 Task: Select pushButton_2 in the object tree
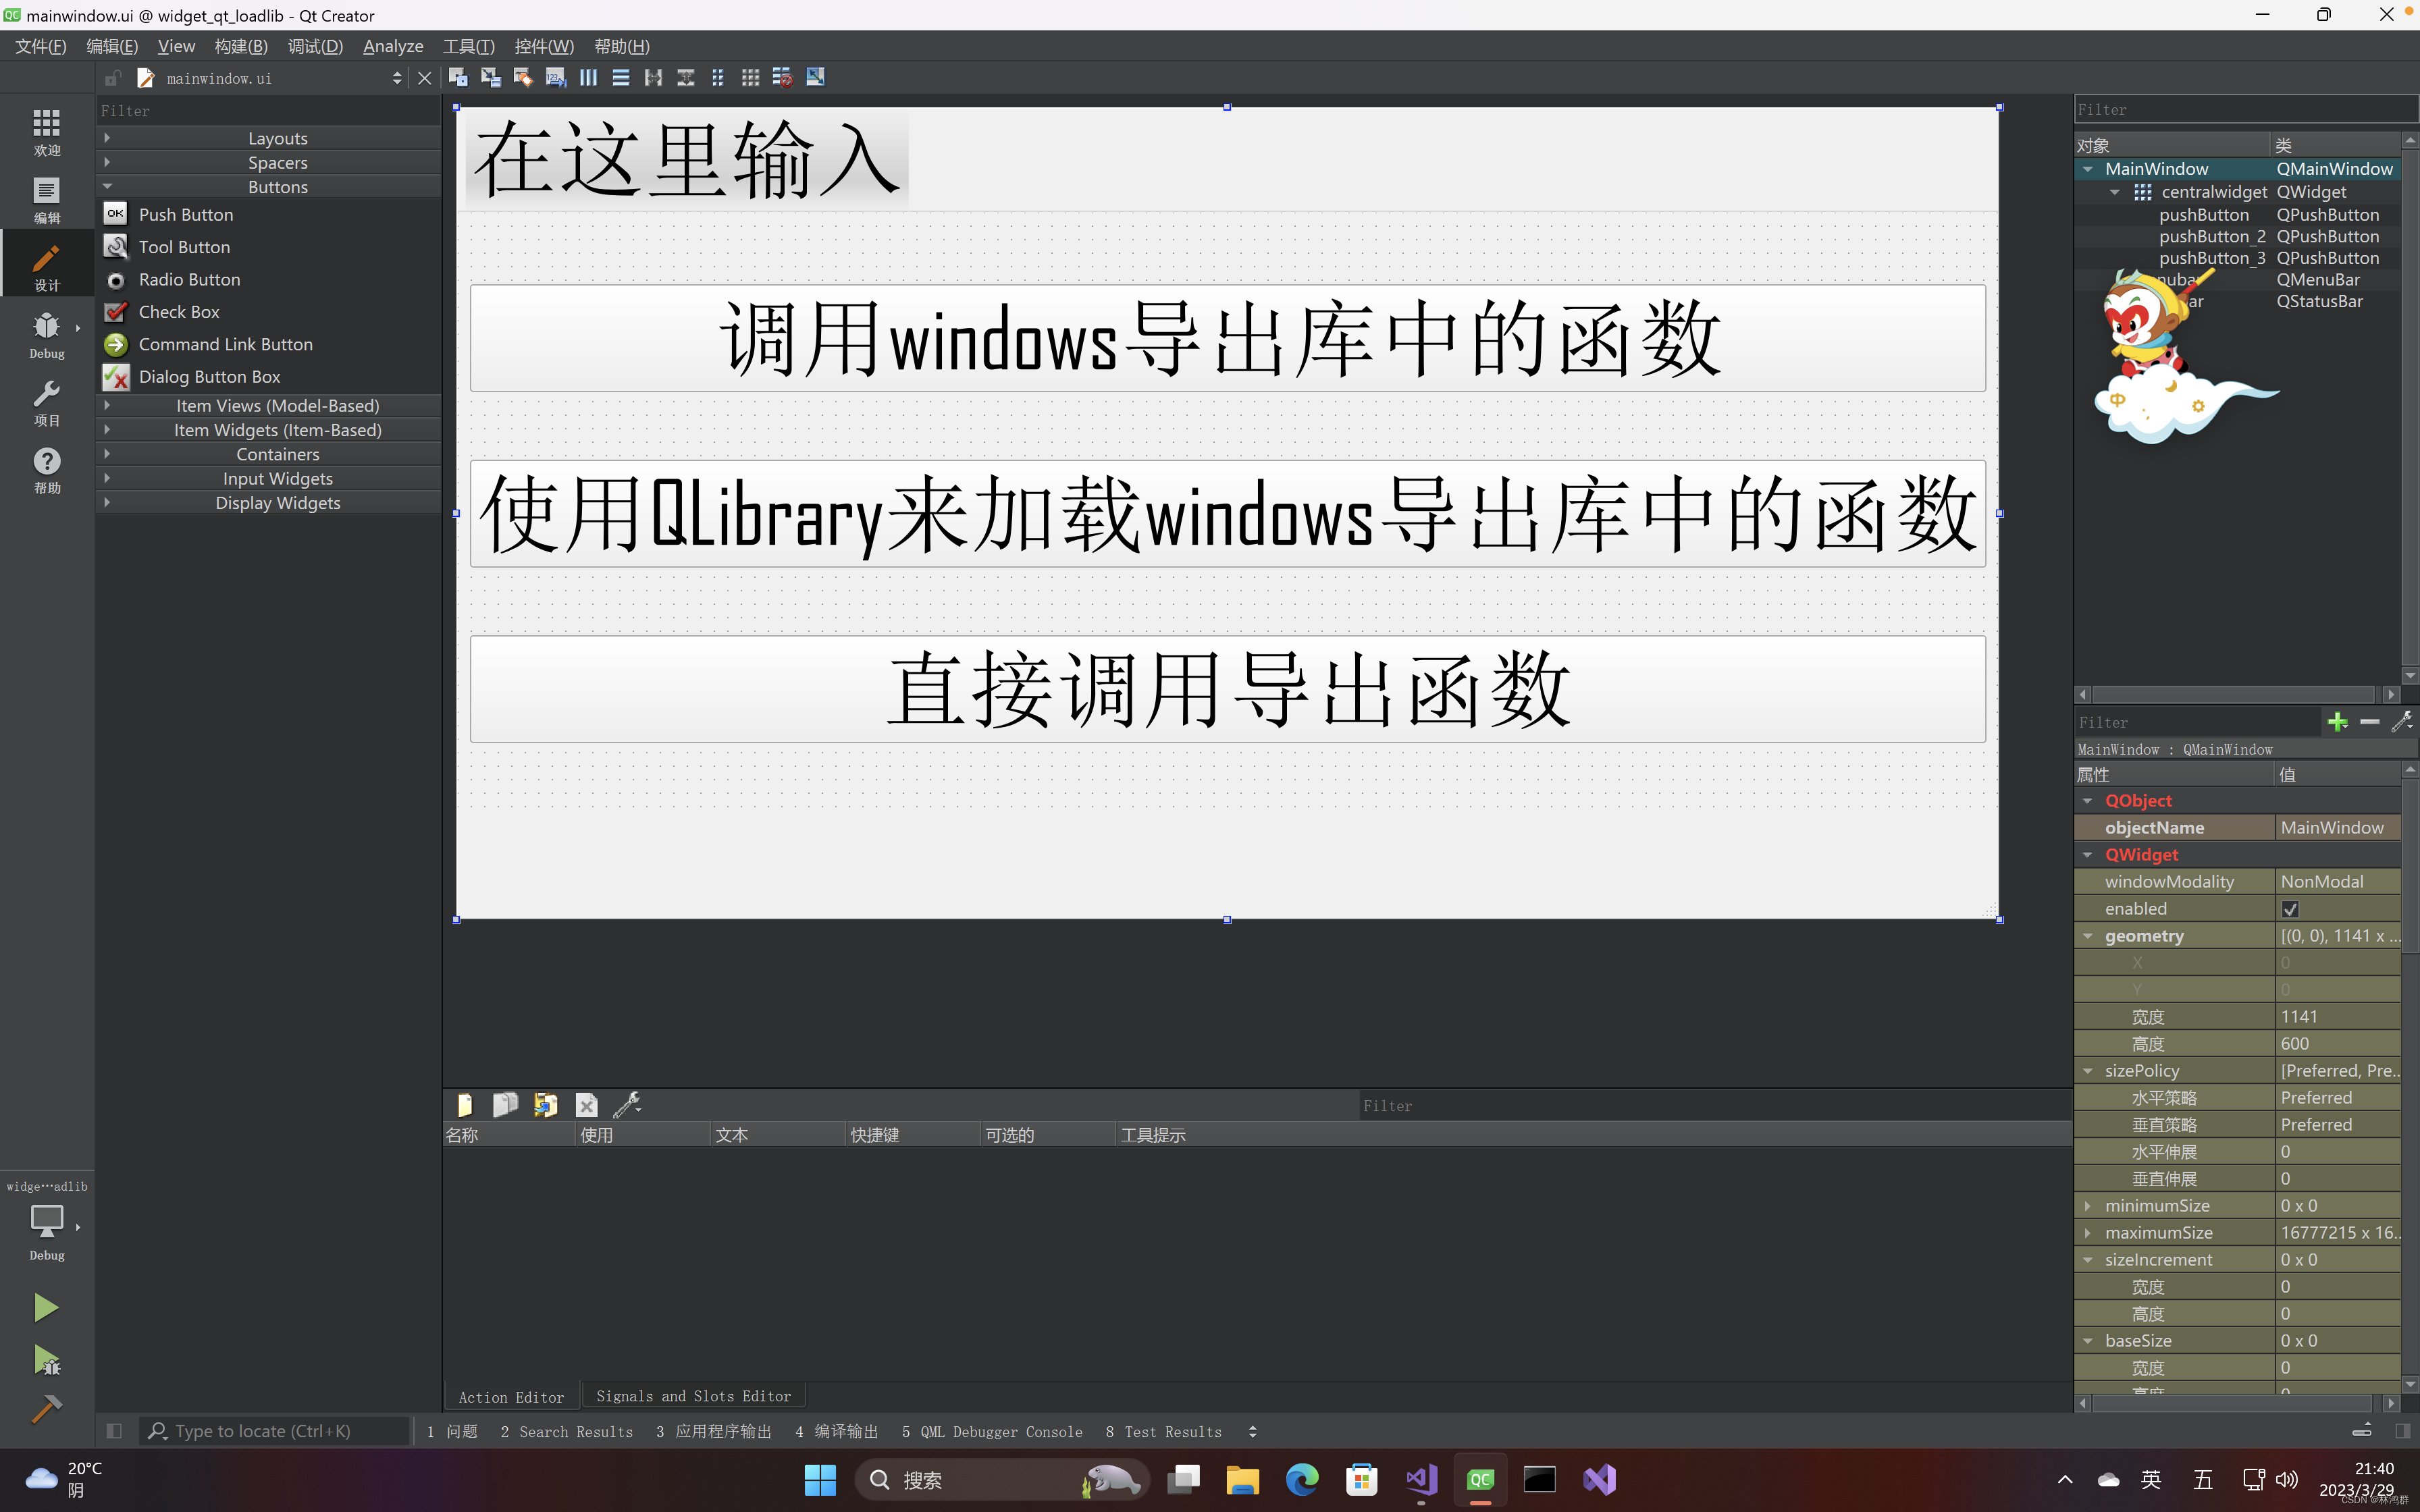click(2211, 236)
